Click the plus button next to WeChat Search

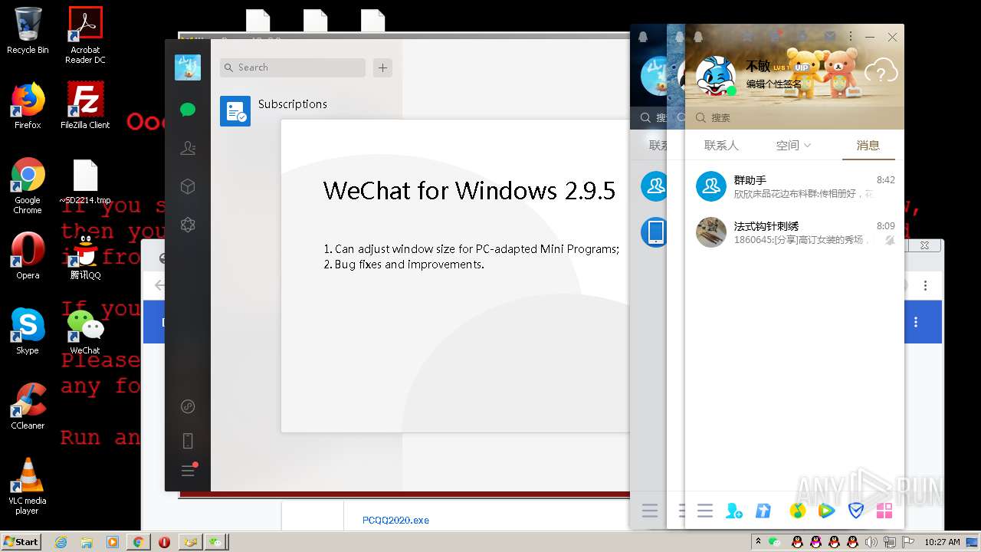click(x=382, y=67)
